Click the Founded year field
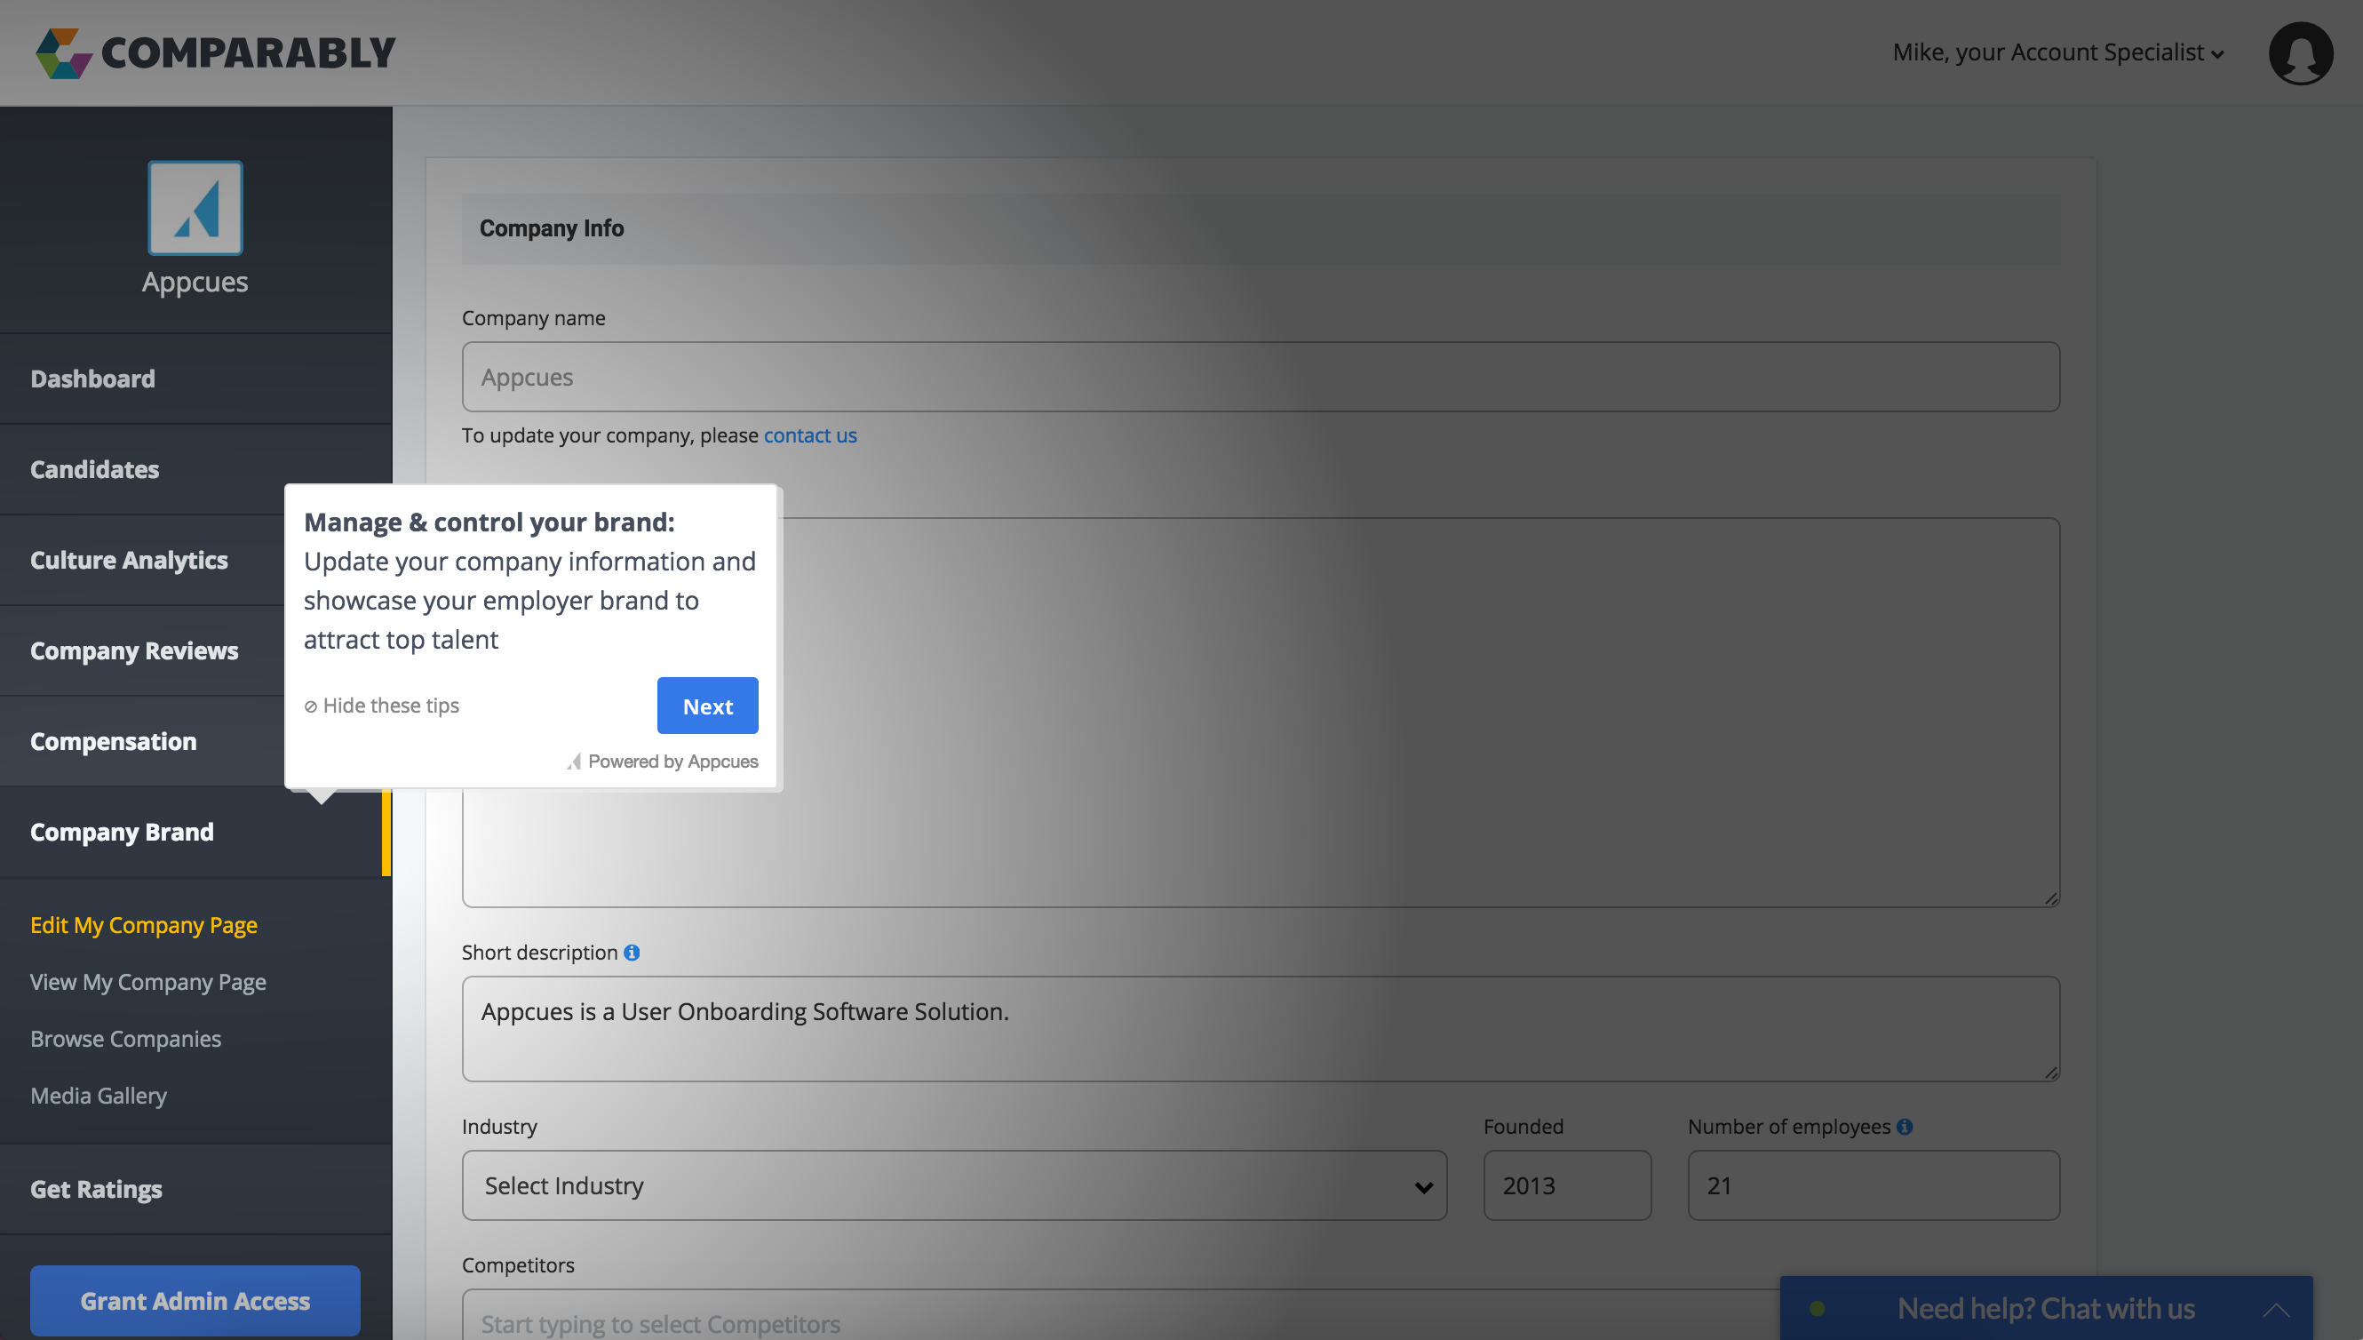The height and width of the screenshot is (1340, 2363). pyautogui.click(x=1567, y=1185)
